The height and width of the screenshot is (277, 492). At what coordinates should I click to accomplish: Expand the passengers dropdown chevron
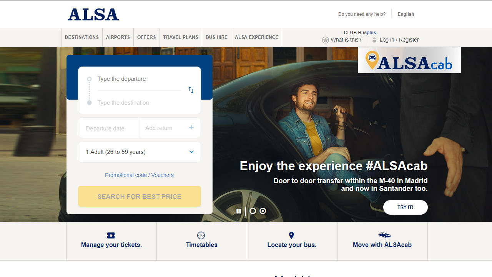[x=191, y=152]
